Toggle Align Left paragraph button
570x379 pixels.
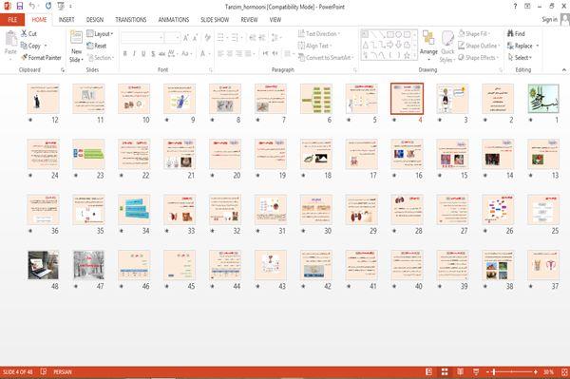click(220, 54)
